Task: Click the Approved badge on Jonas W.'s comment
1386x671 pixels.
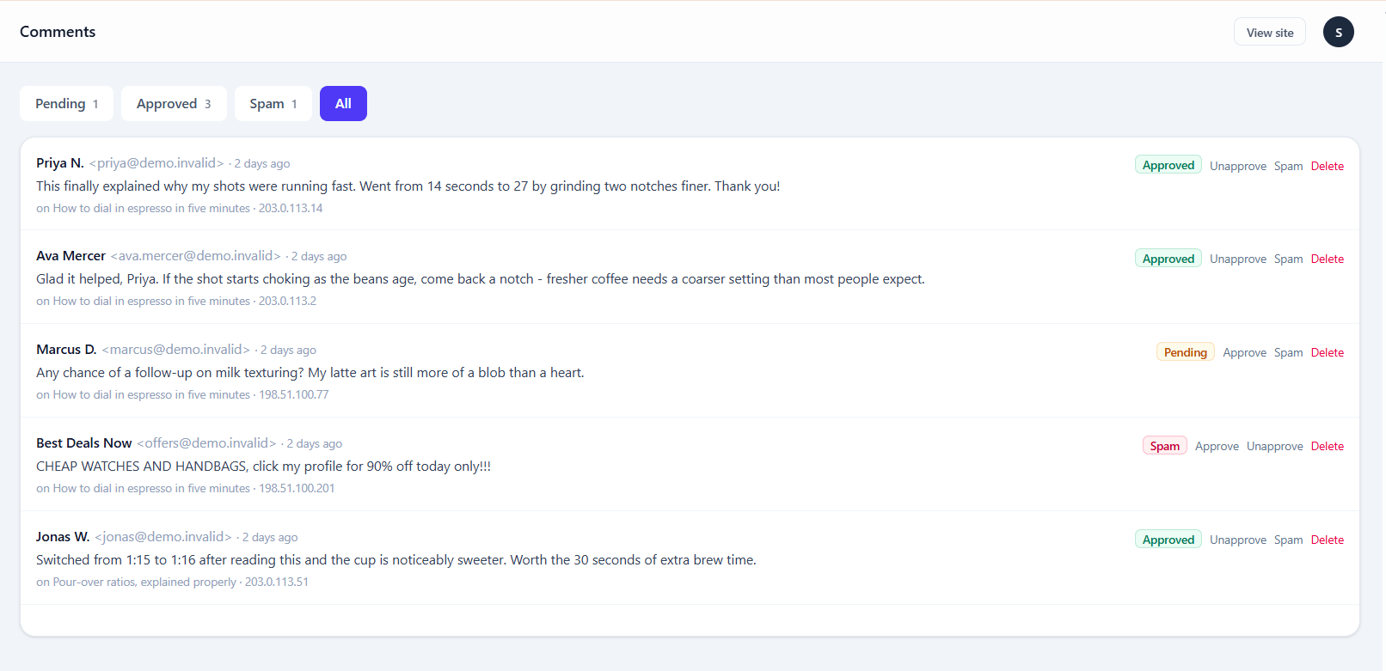Action: [x=1168, y=540]
